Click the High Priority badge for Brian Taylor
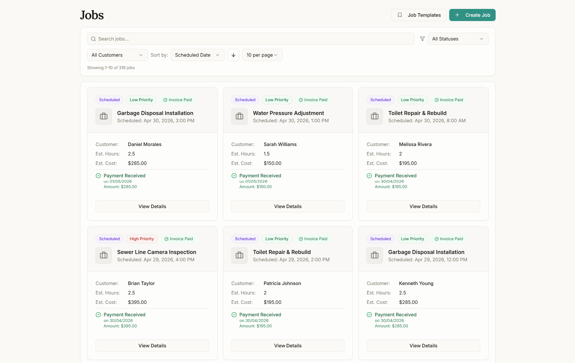 (142, 239)
